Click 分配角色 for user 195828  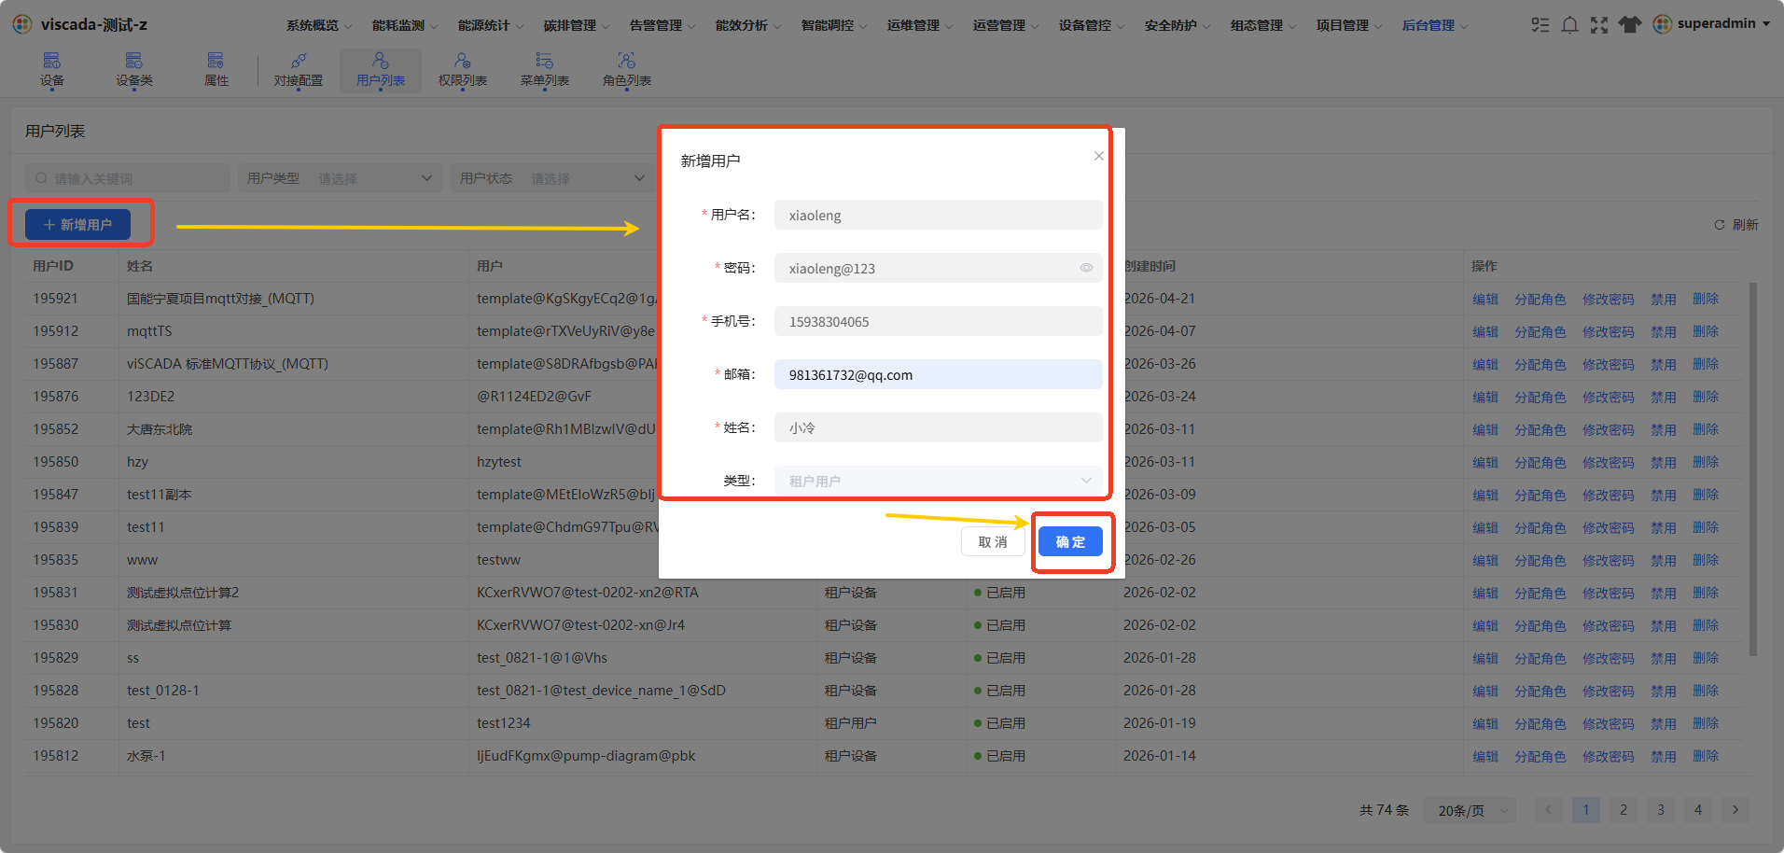click(1540, 691)
